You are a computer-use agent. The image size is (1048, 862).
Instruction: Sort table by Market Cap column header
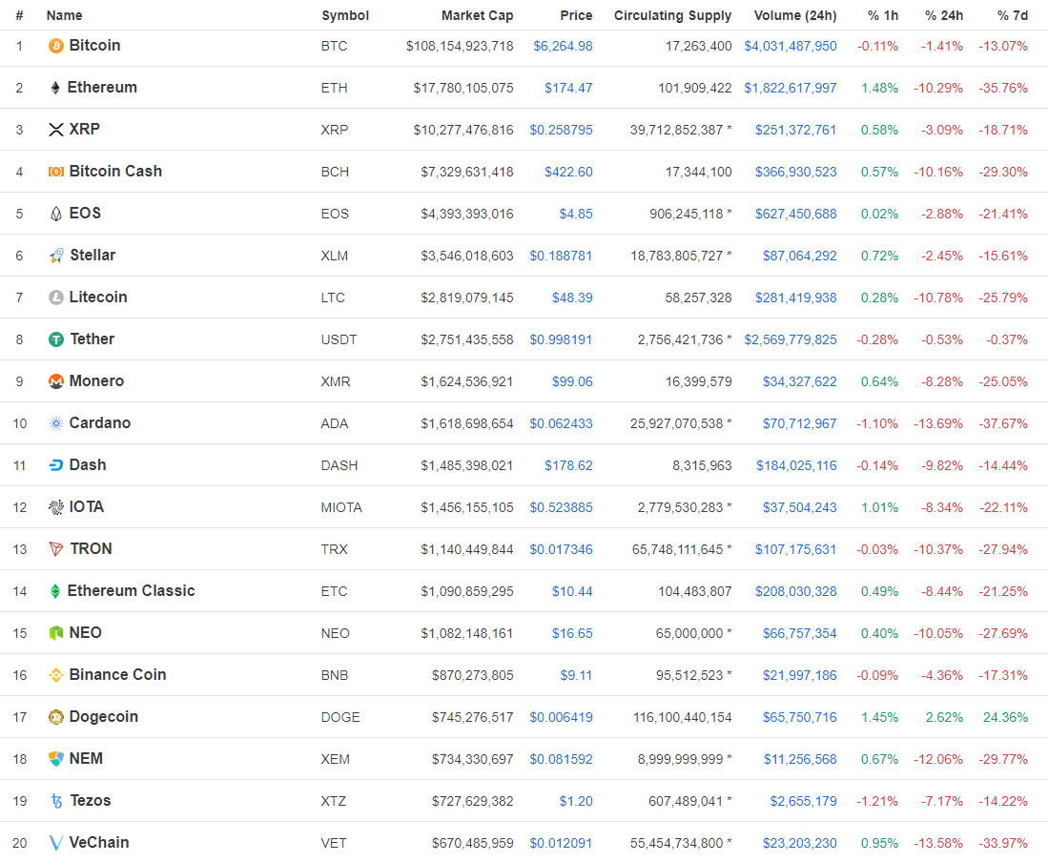click(x=477, y=15)
